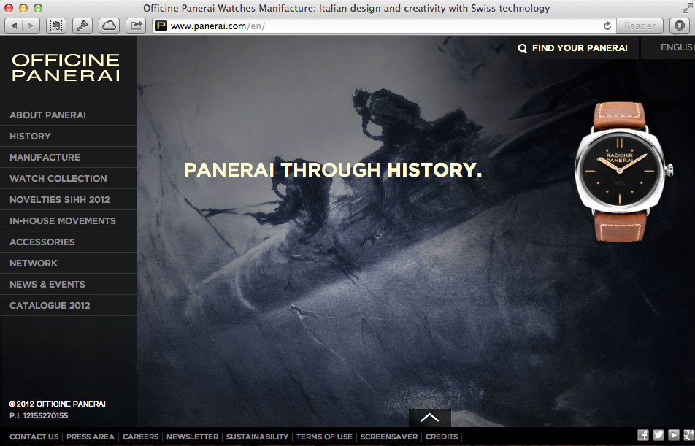
Task: Enter full screen with the top-right arrows
Action: pos(687,8)
